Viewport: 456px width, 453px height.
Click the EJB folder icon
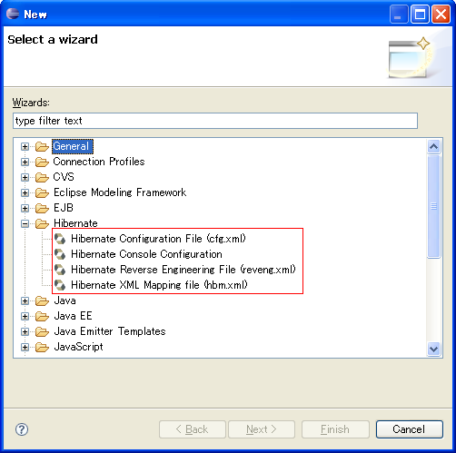point(42,208)
